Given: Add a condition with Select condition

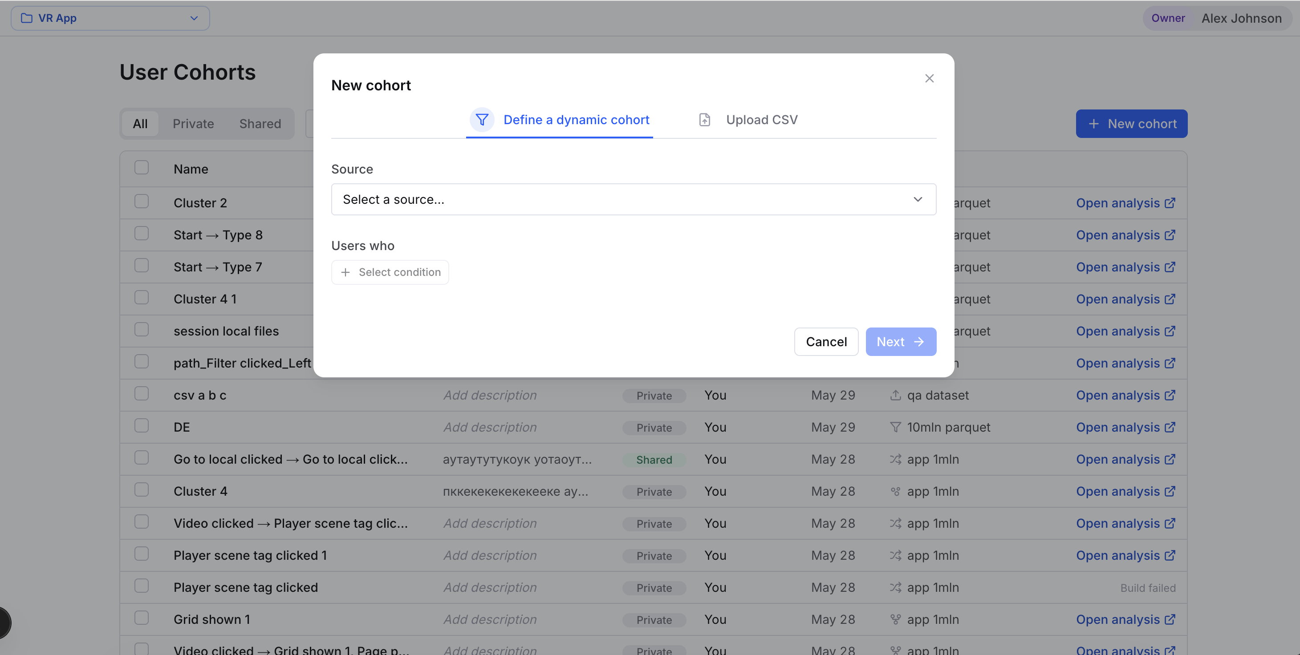Looking at the screenshot, I should tap(390, 272).
